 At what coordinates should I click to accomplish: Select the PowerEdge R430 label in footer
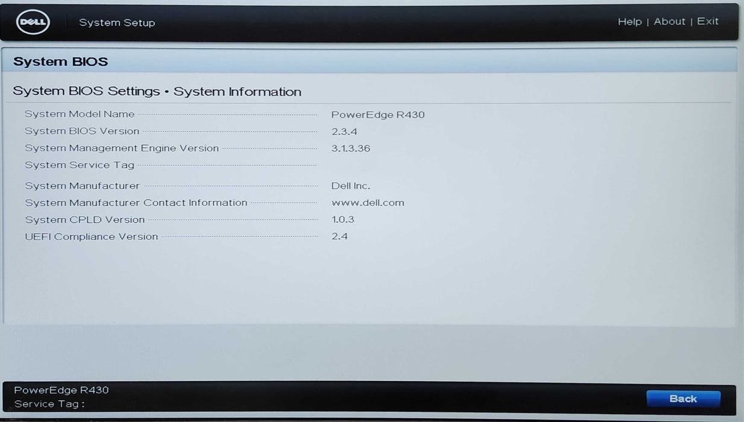coord(62,390)
